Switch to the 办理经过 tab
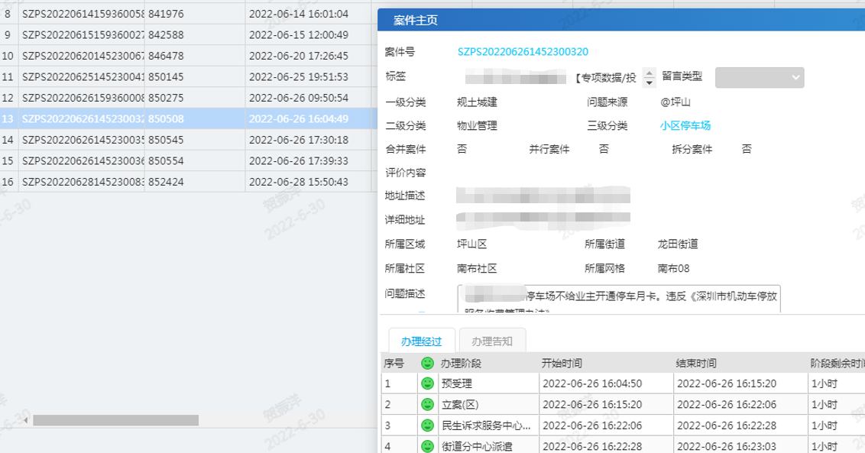The image size is (865, 453). [x=422, y=341]
